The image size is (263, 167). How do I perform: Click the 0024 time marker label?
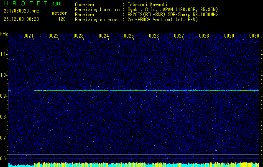coord(104,36)
